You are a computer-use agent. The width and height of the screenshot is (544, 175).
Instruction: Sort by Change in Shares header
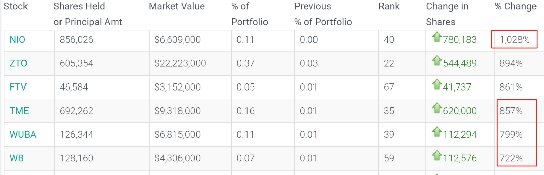point(447,14)
